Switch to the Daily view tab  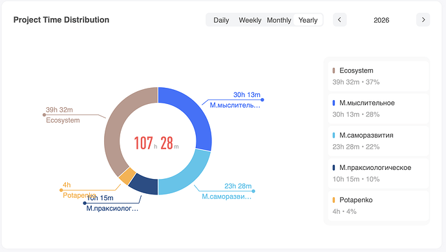pos(221,20)
